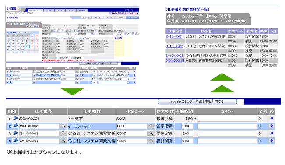Viewport: 285px width, 165px height.
Task: Click the large google カレンダーから仕事を入力する button
Action: click(x=197, y=102)
